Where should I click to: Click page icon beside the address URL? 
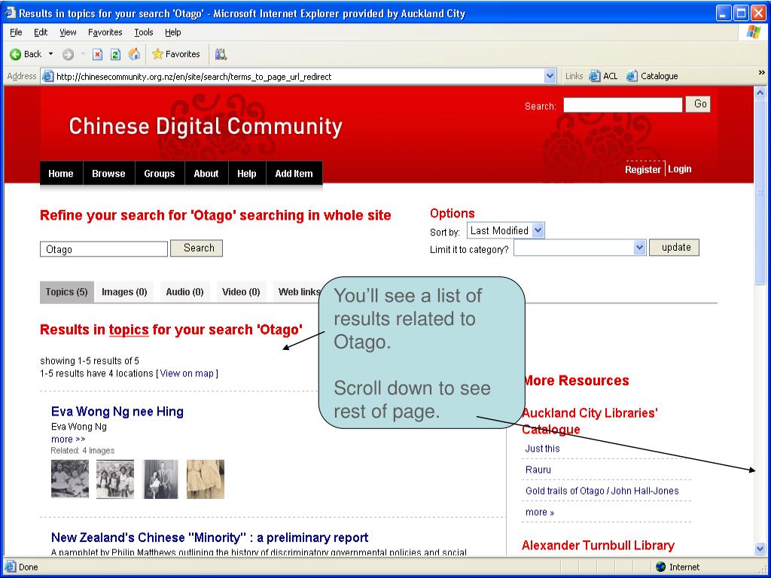click(x=47, y=76)
